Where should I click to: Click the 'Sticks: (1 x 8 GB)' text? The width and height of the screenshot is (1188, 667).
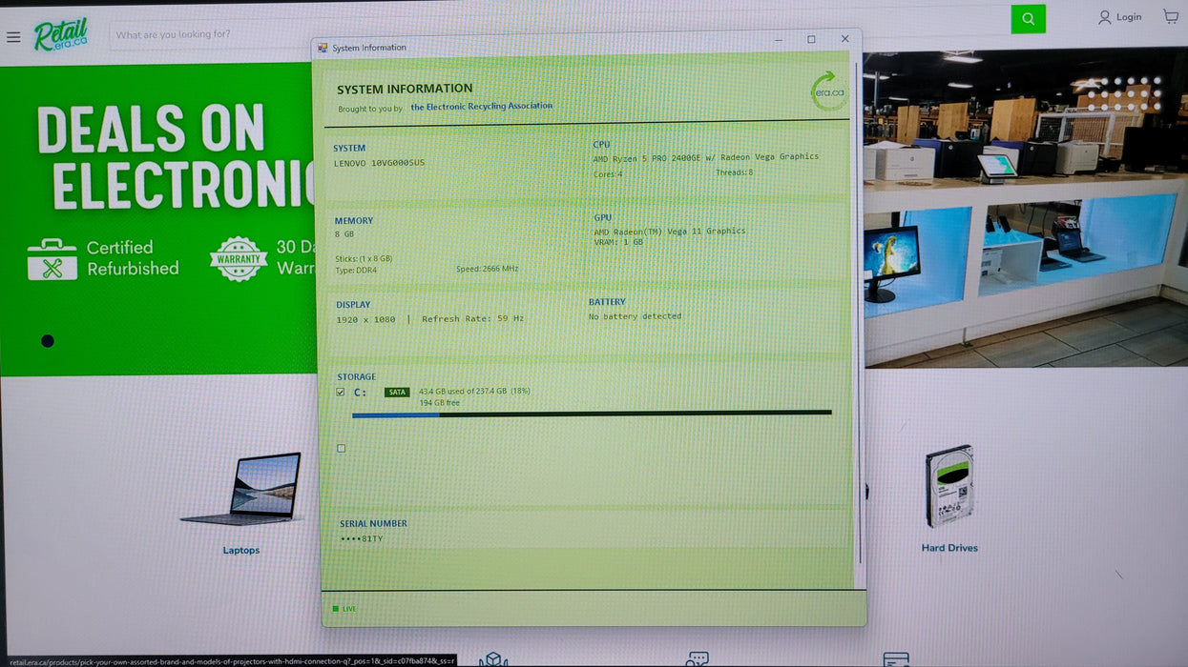coord(364,258)
